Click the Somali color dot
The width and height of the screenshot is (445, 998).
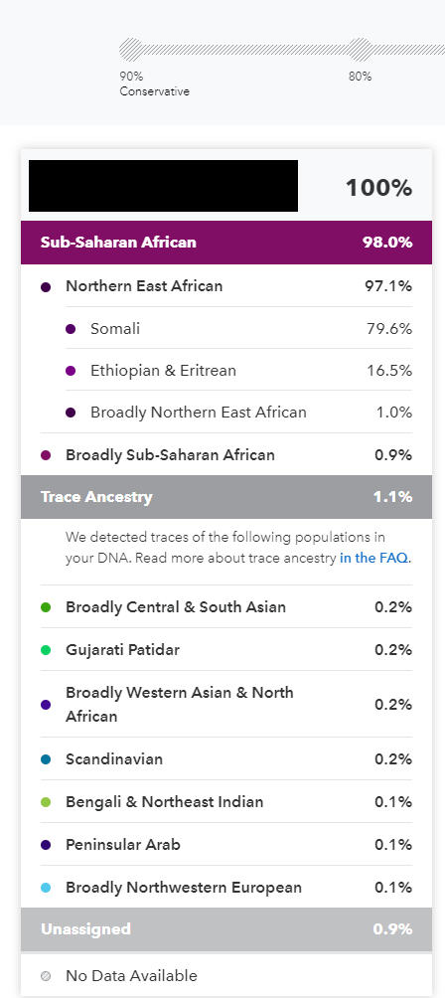(x=71, y=329)
